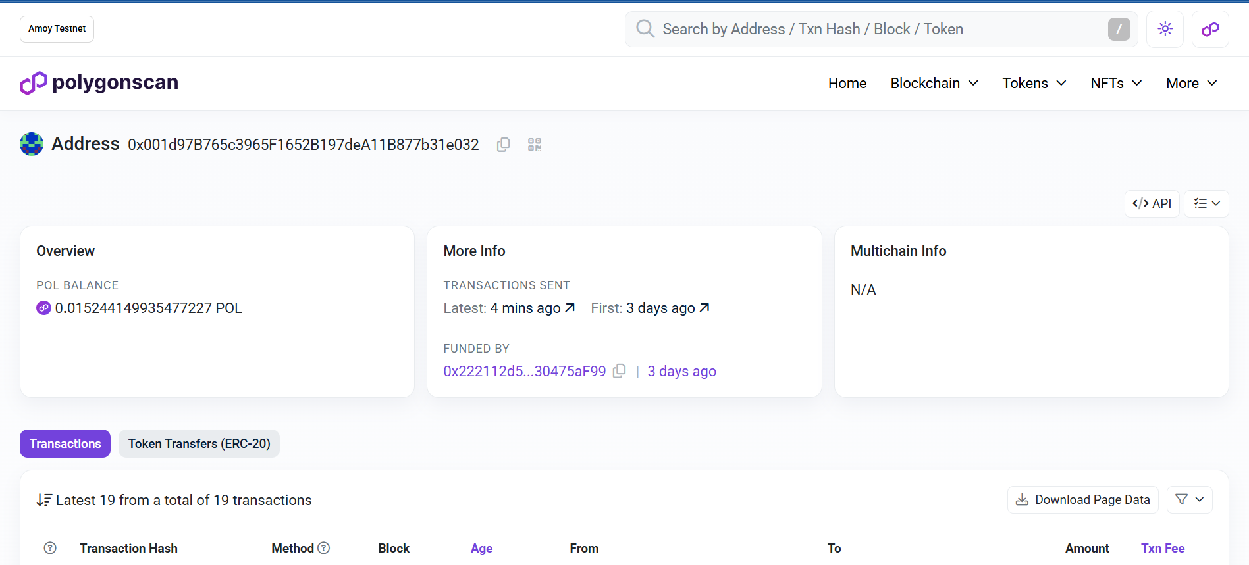Switch to Token Transfers (ERC-20) tab
This screenshot has height=565, width=1249.
pyautogui.click(x=199, y=443)
